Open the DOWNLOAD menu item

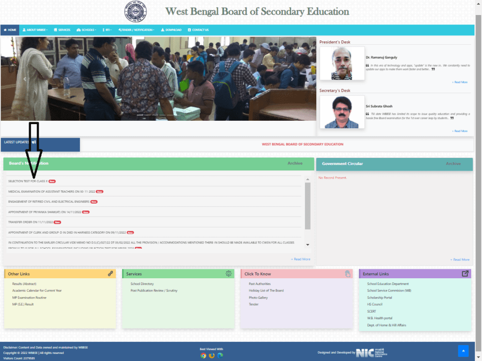tap(171, 30)
